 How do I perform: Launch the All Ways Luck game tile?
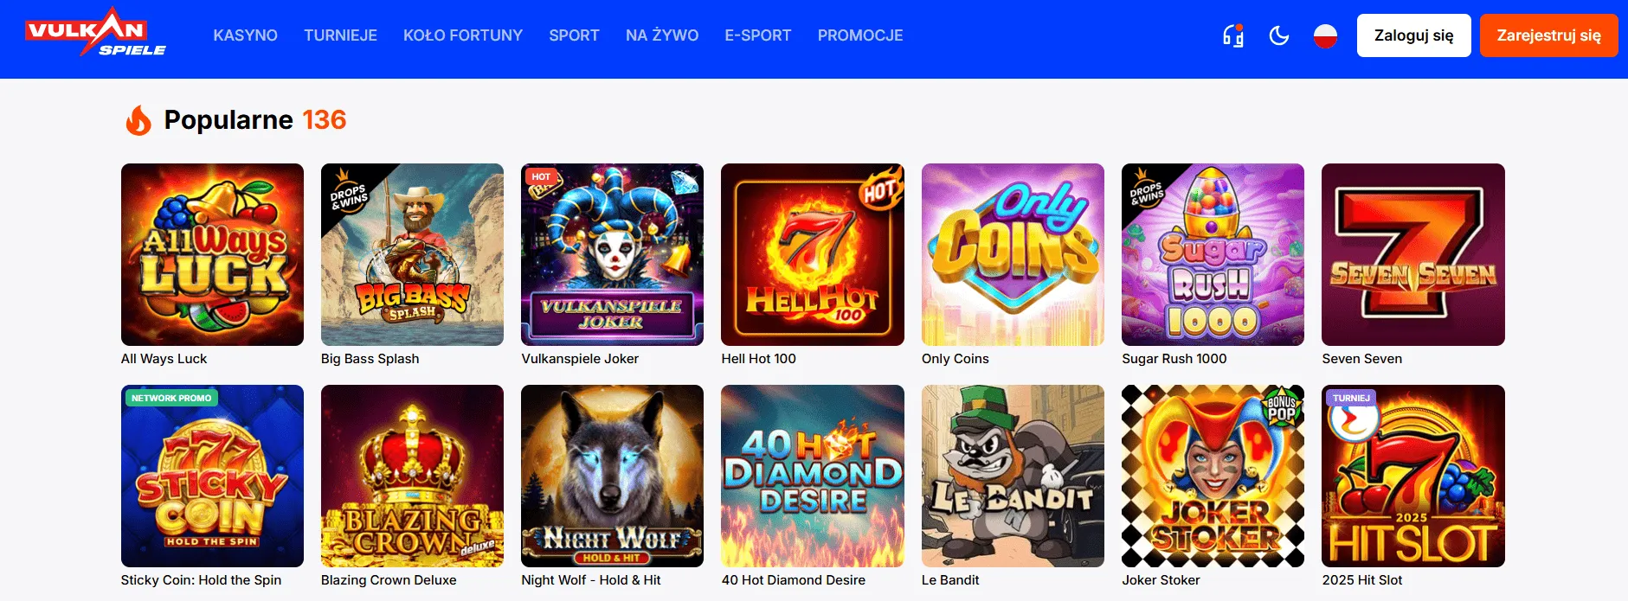click(x=212, y=254)
